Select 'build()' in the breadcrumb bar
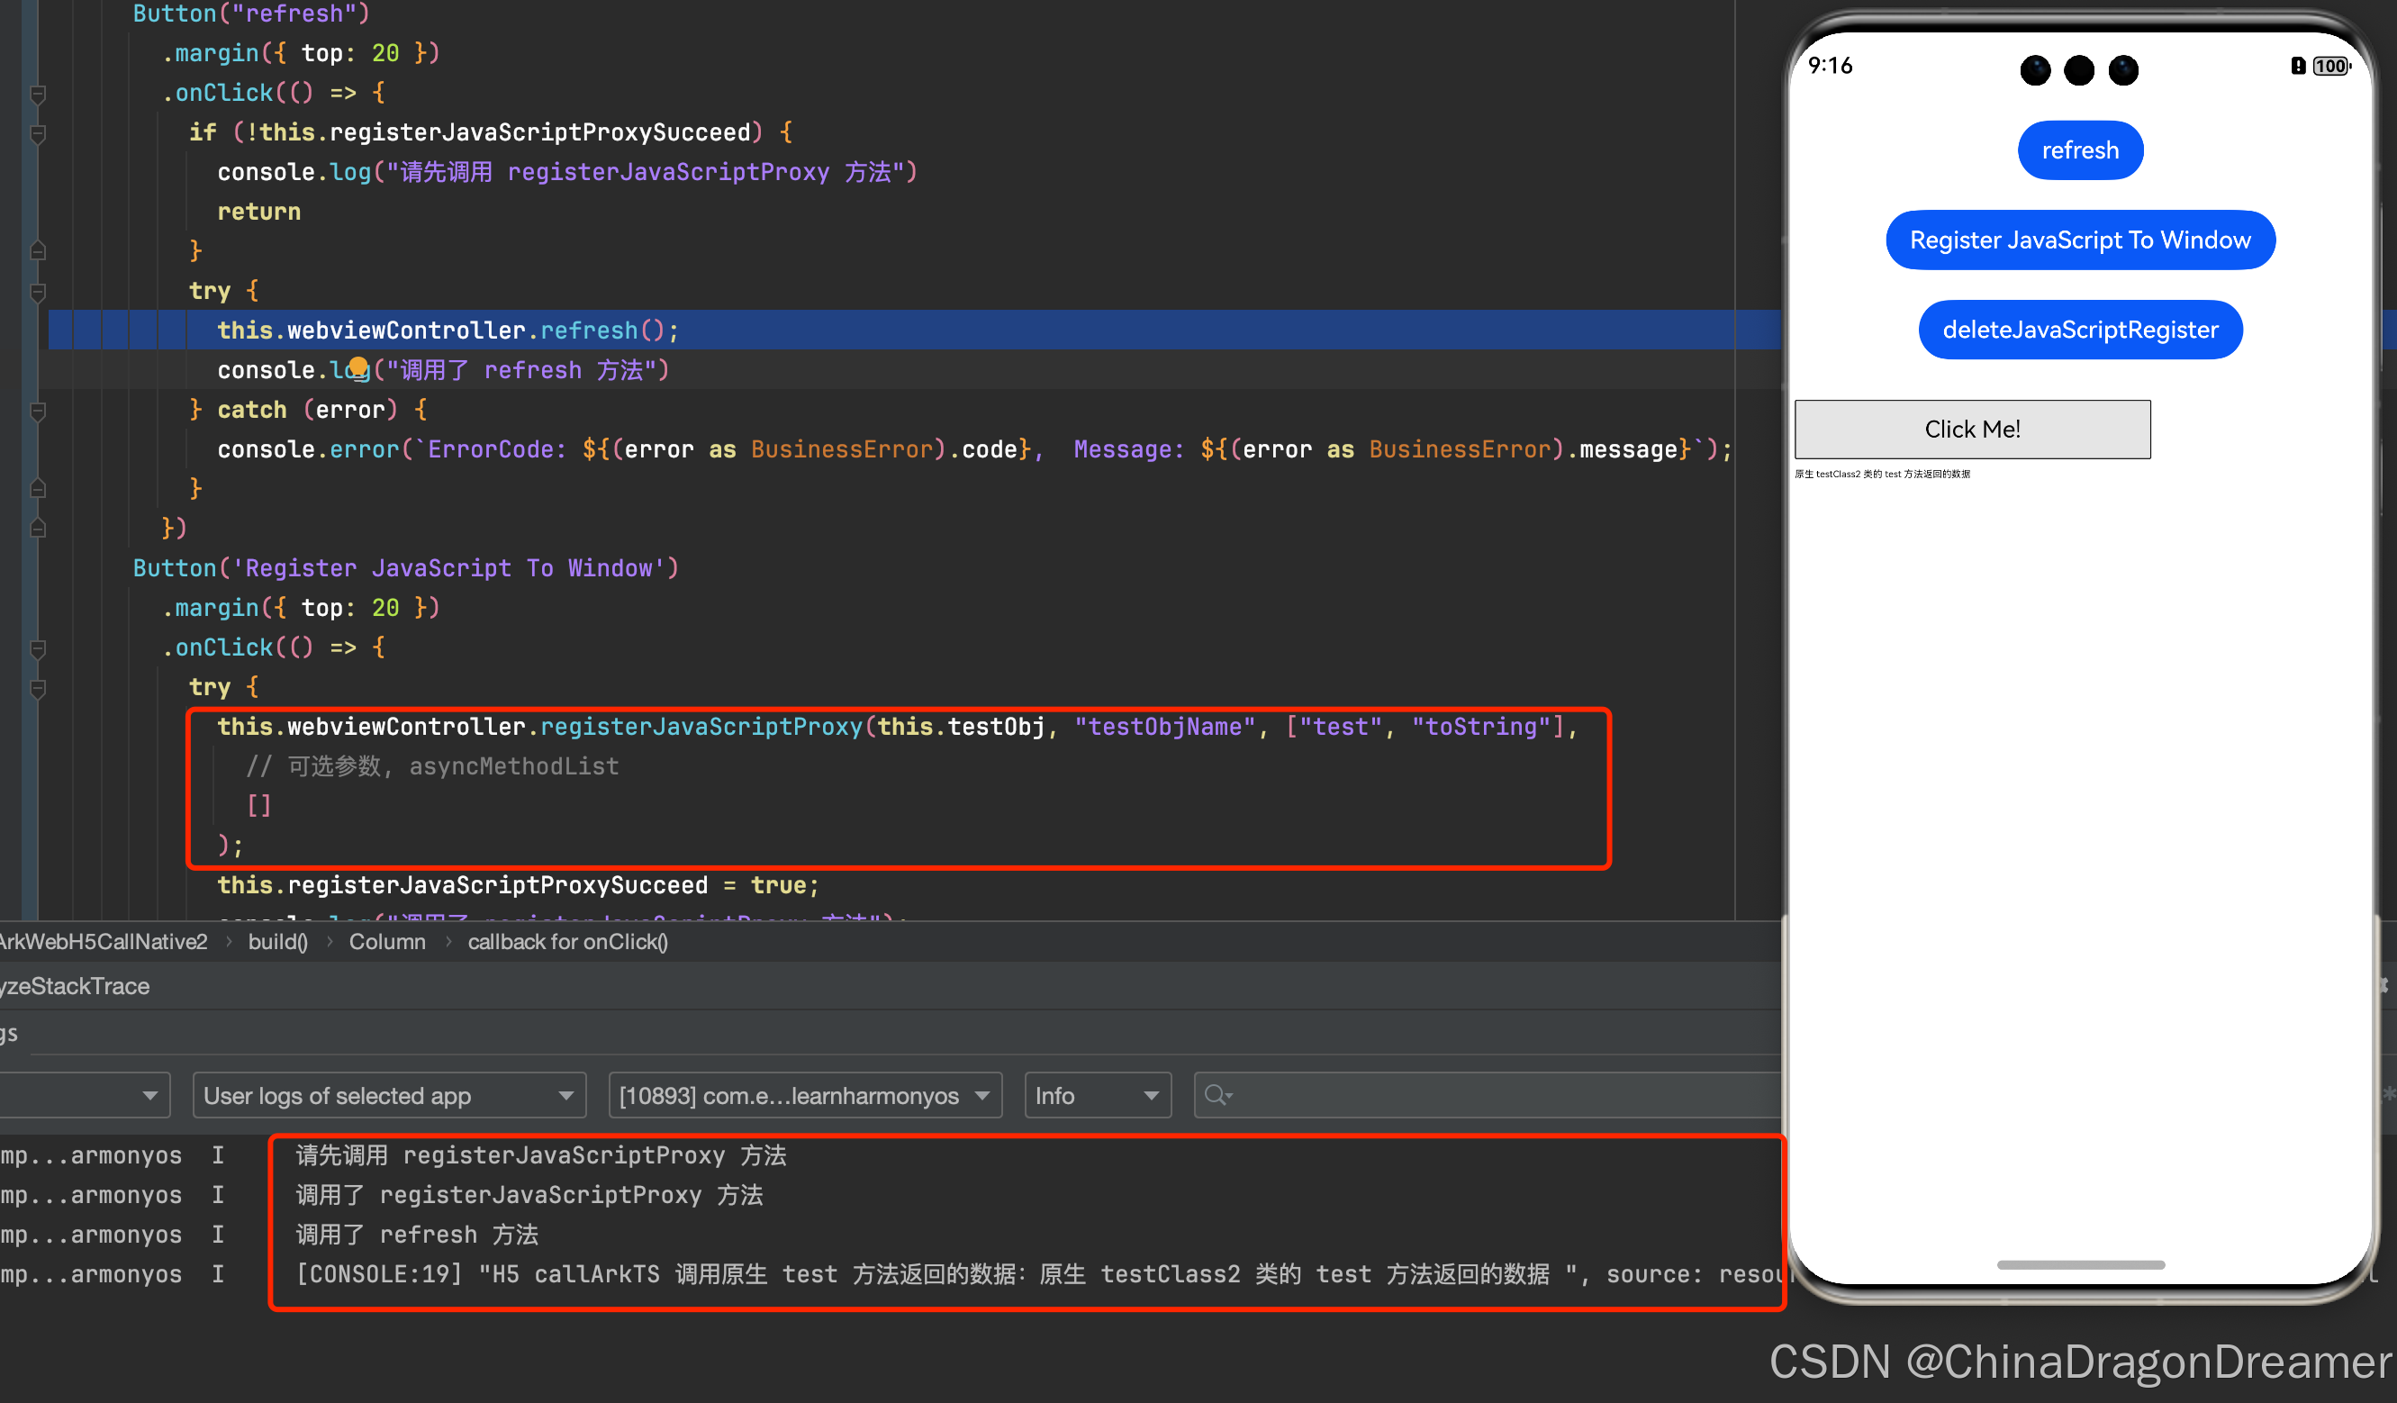Screen dimensions: 2397x1403 pos(277,942)
